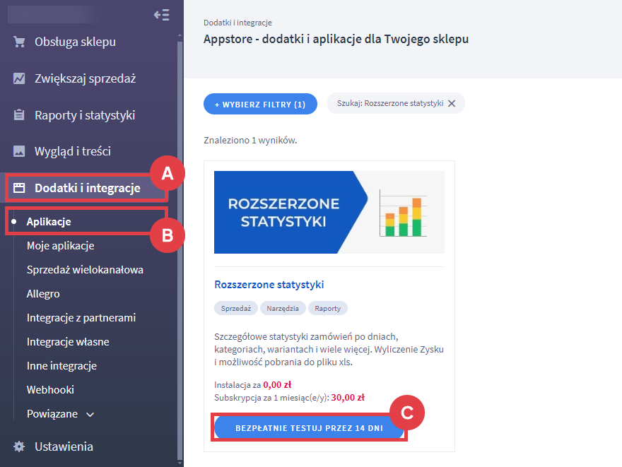This screenshot has width=622, height=467.
Task: Remove the Rozszerzone statystyki search filter with X
Action: tap(452, 103)
